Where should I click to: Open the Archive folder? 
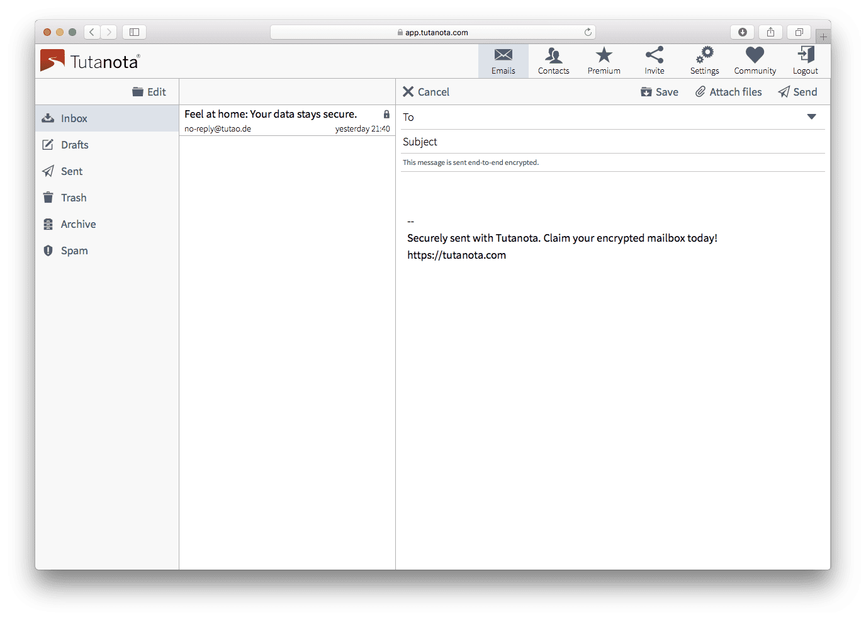tap(78, 224)
